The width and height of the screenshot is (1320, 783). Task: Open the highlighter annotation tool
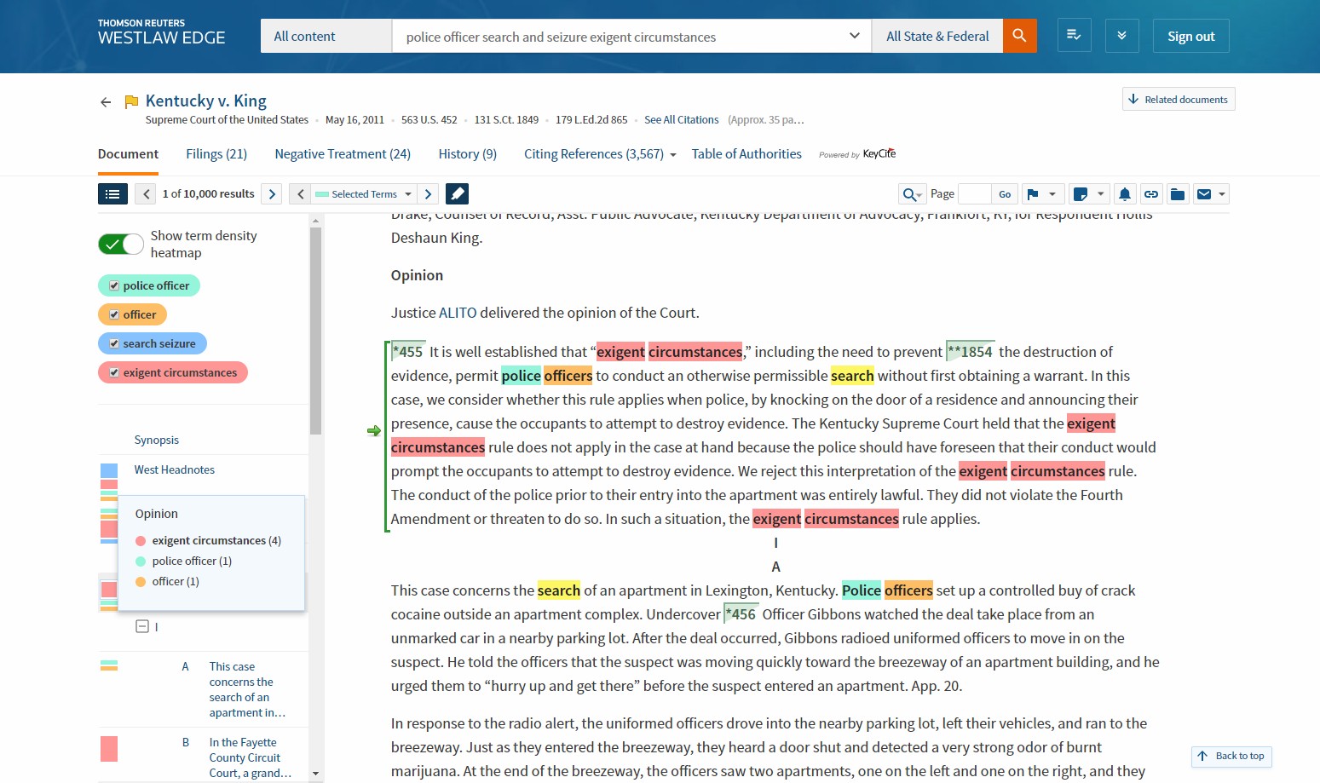(x=457, y=194)
